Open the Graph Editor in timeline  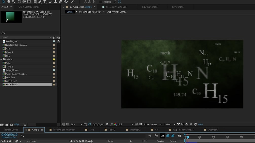coord(179,136)
